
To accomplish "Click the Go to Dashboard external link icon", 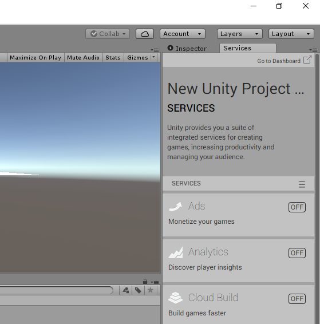I will pos(307,60).
